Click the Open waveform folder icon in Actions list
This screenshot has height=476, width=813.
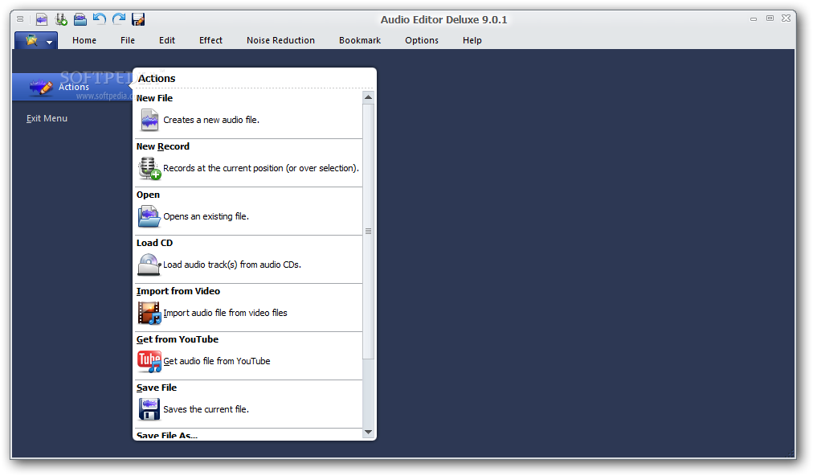pyautogui.click(x=149, y=216)
